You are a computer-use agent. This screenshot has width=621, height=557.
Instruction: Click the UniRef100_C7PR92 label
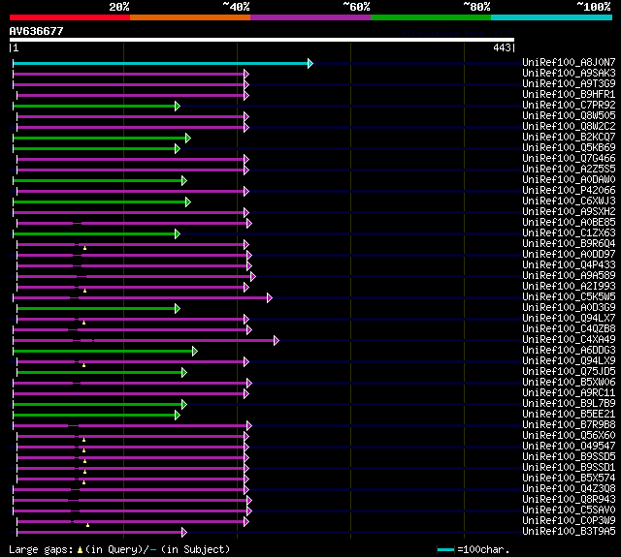569,106
